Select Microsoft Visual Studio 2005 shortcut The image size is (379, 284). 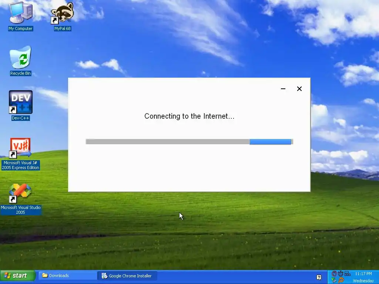(x=21, y=199)
